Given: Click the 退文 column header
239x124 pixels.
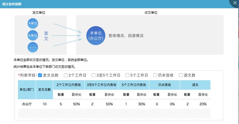Looking at the screenshot, I should coord(195,85).
